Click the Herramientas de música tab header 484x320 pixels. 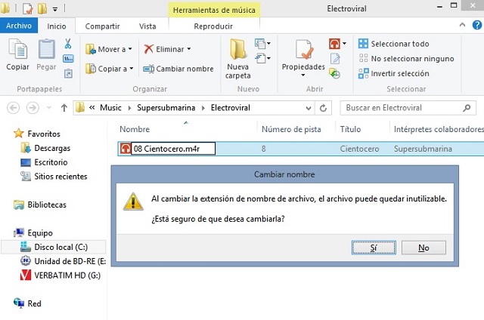(x=214, y=10)
